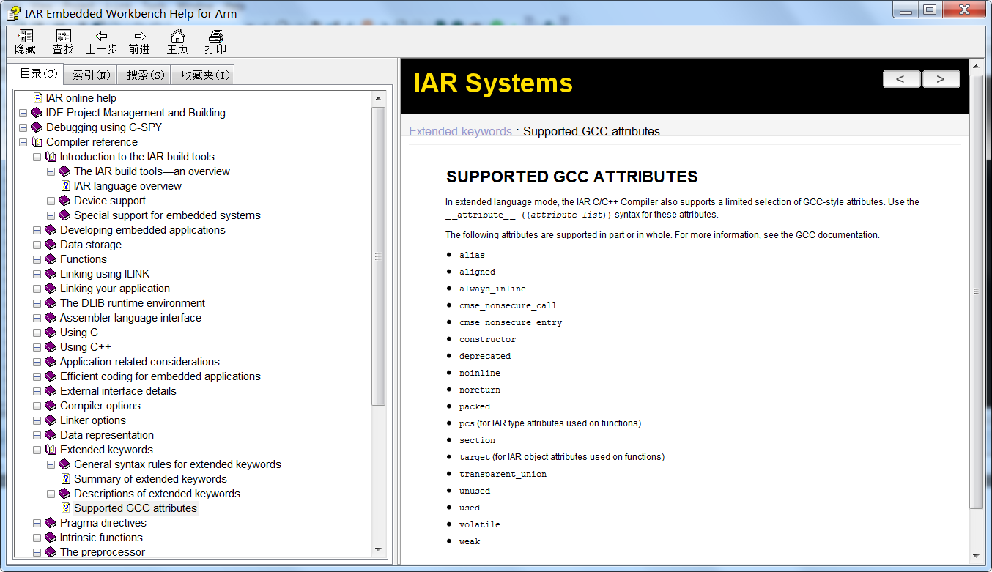Click book icon beside Functions
Viewport: 992px width, 572px height.
pyautogui.click(x=51, y=259)
